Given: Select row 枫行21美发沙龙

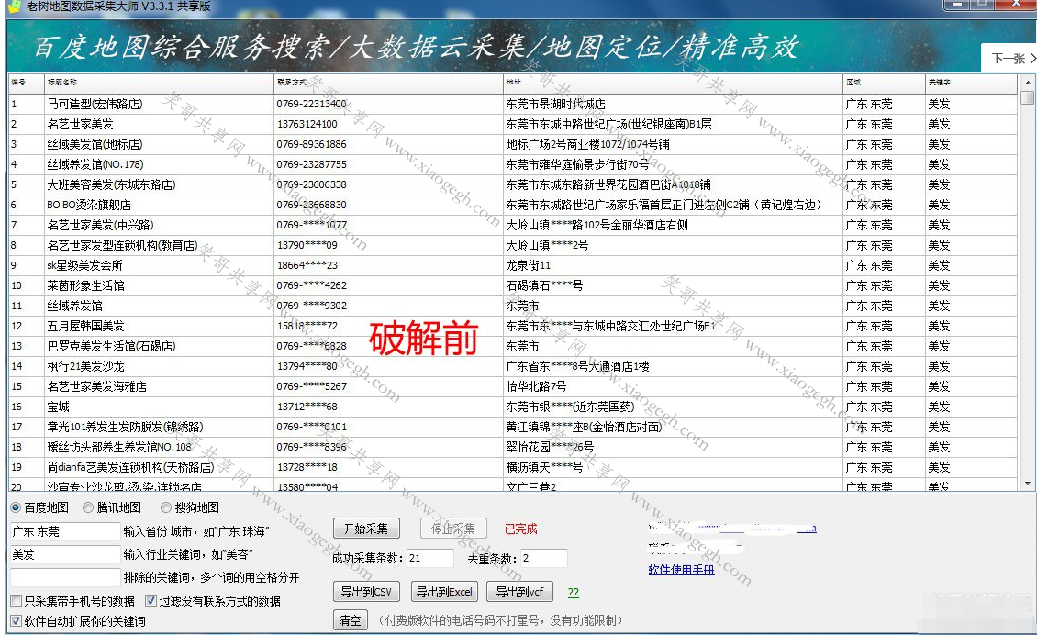Looking at the screenshot, I should point(513,366).
